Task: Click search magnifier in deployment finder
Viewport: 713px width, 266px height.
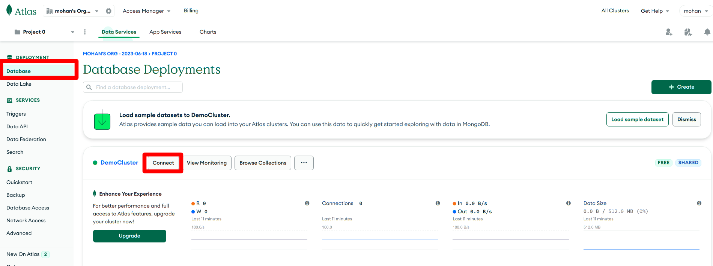Action: pyautogui.click(x=89, y=87)
